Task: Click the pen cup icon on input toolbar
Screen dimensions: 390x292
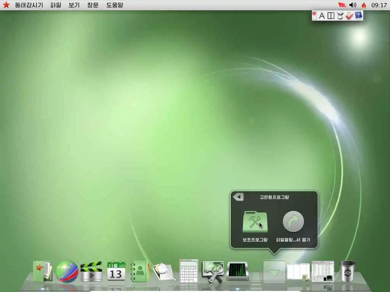Action: click(340, 16)
